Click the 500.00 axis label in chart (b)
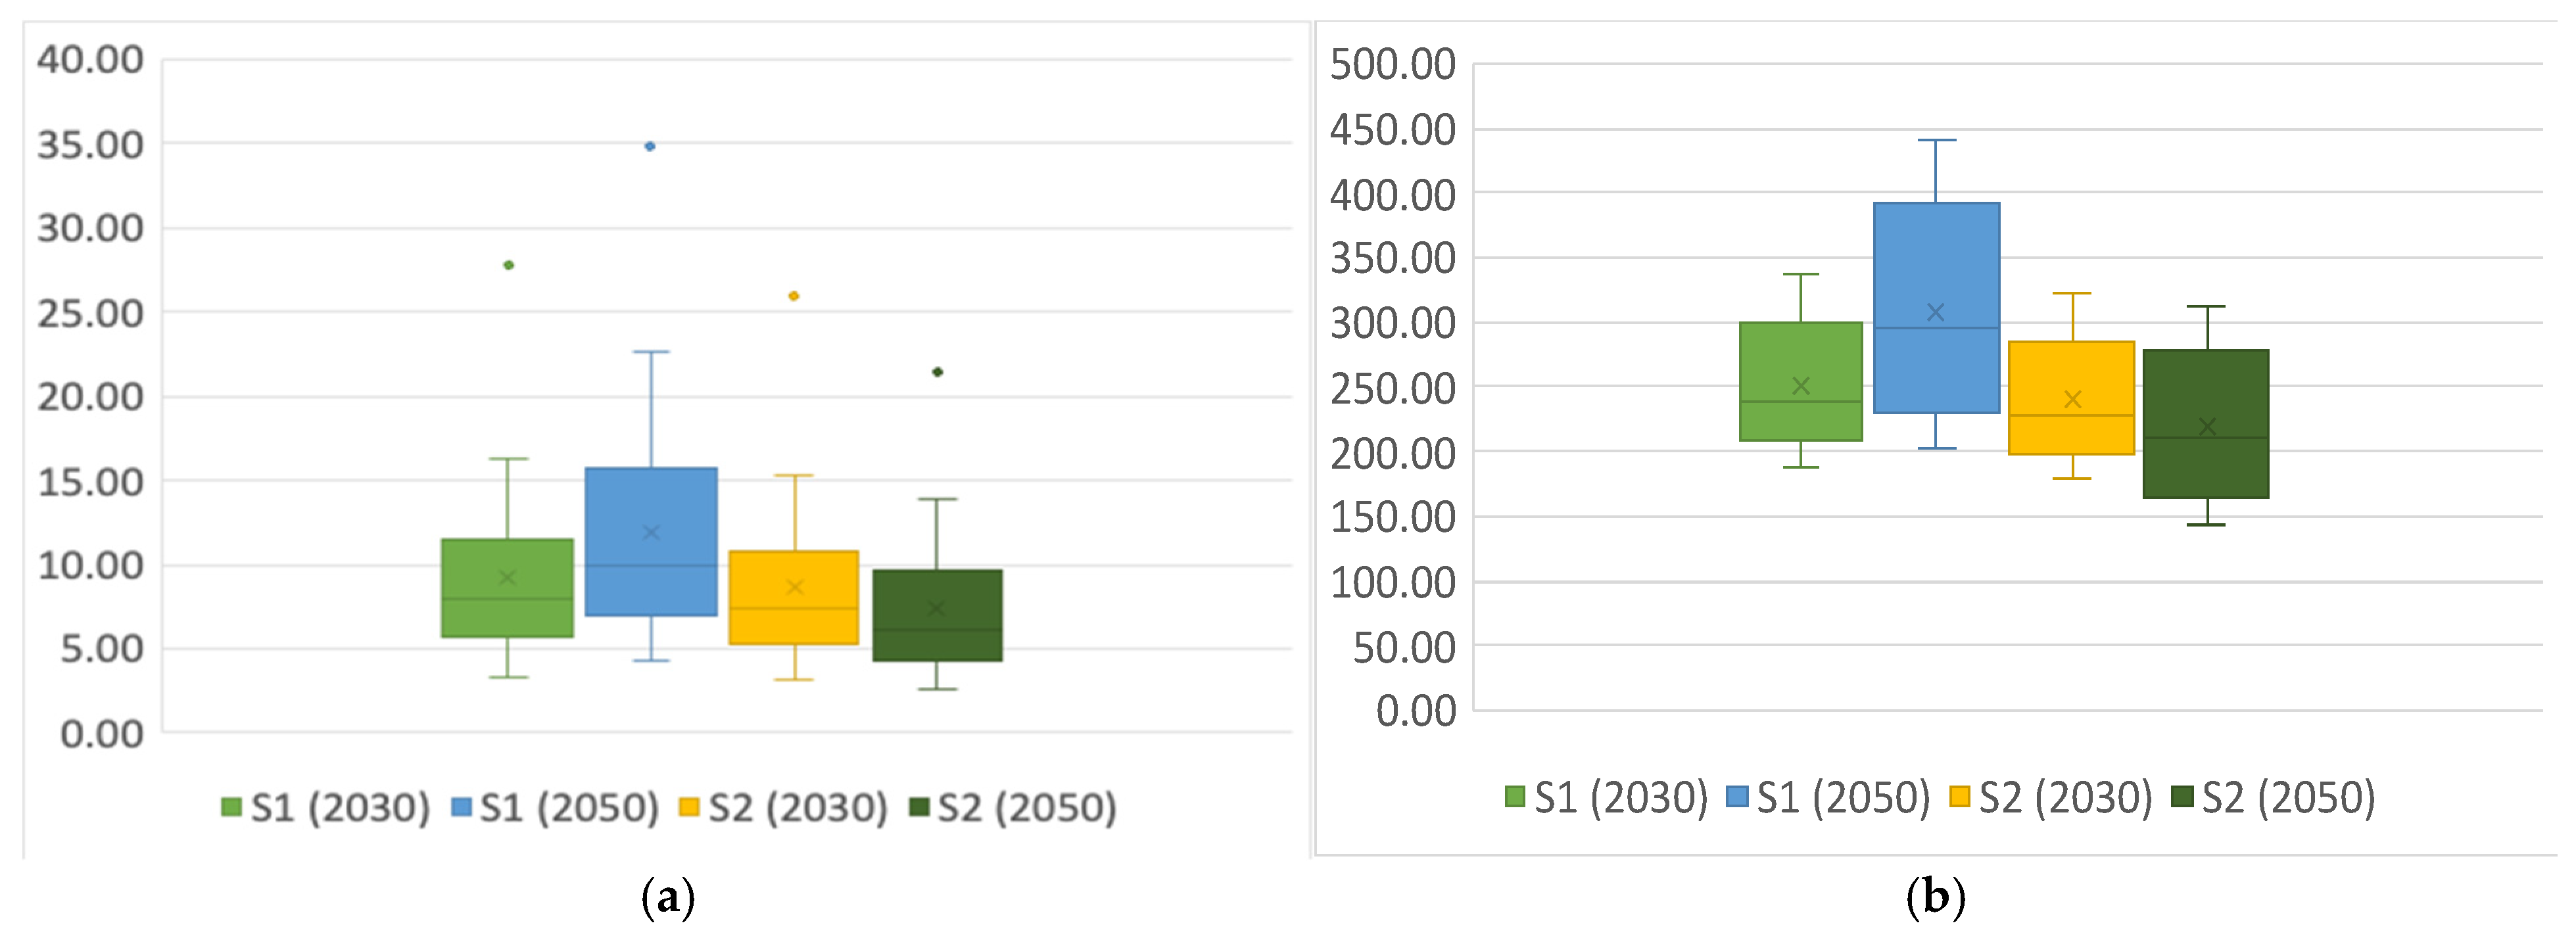 pyautogui.click(x=1392, y=65)
